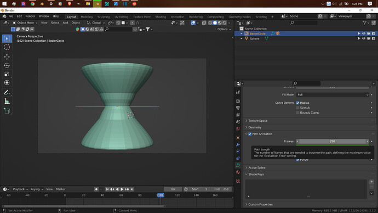Open Object Data curve properties tab
Image resolution: width=378 pixels, height=213 pixels.
tap(238, 165)
